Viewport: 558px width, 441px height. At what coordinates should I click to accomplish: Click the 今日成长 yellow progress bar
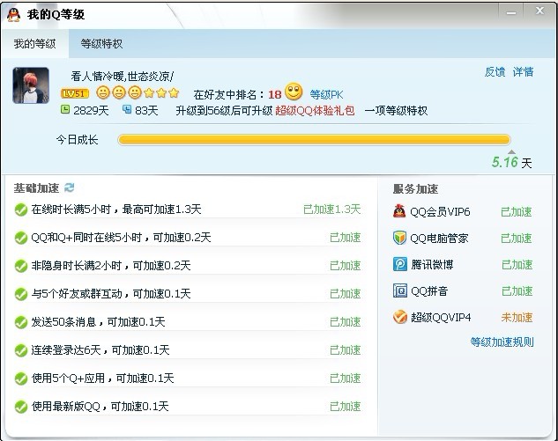point(314,140)
